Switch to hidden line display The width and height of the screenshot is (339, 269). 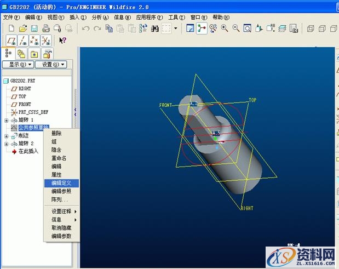(x=322, y=28)
